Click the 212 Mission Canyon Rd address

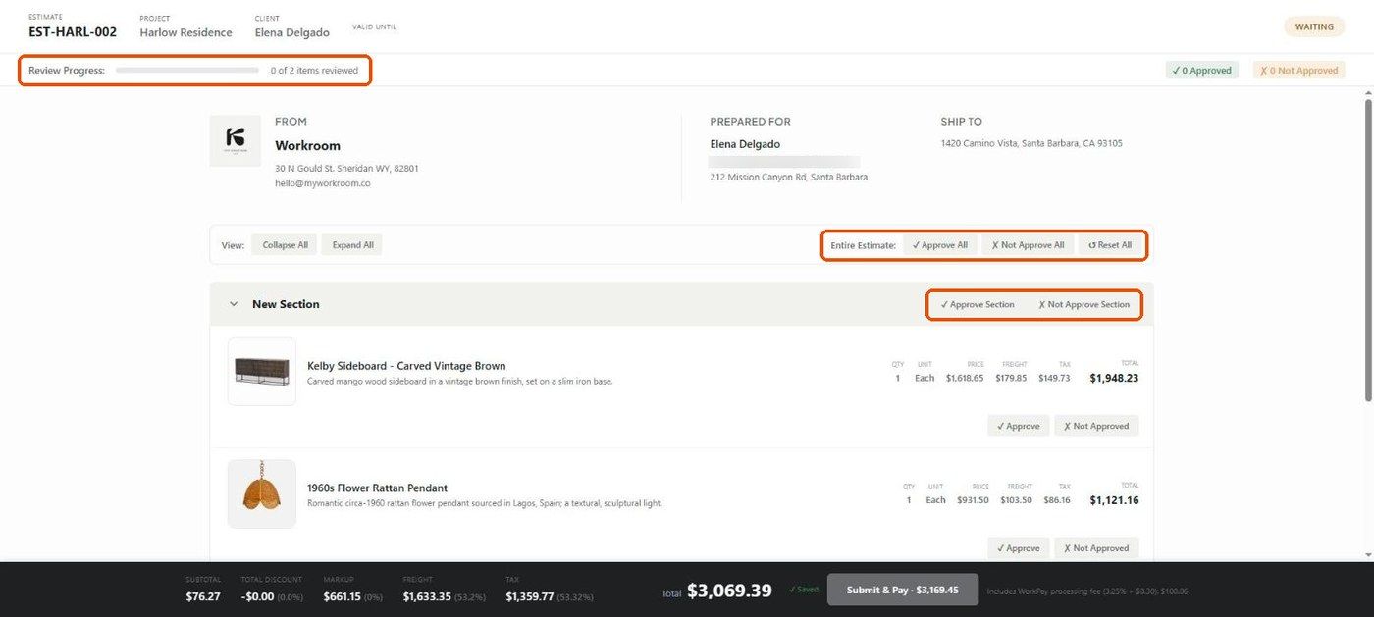(x=788, y=178)
